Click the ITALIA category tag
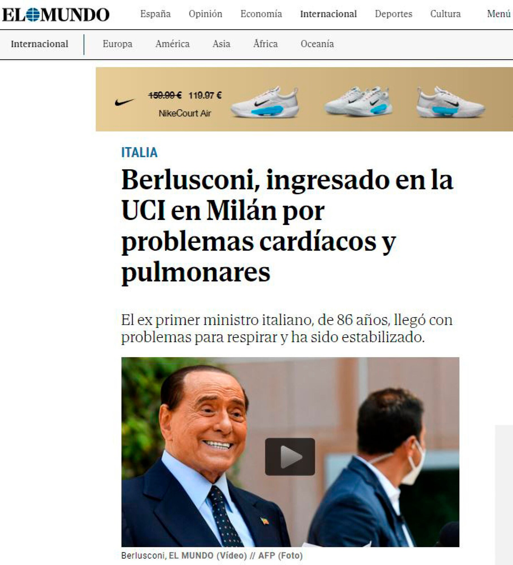 [139, 153]
